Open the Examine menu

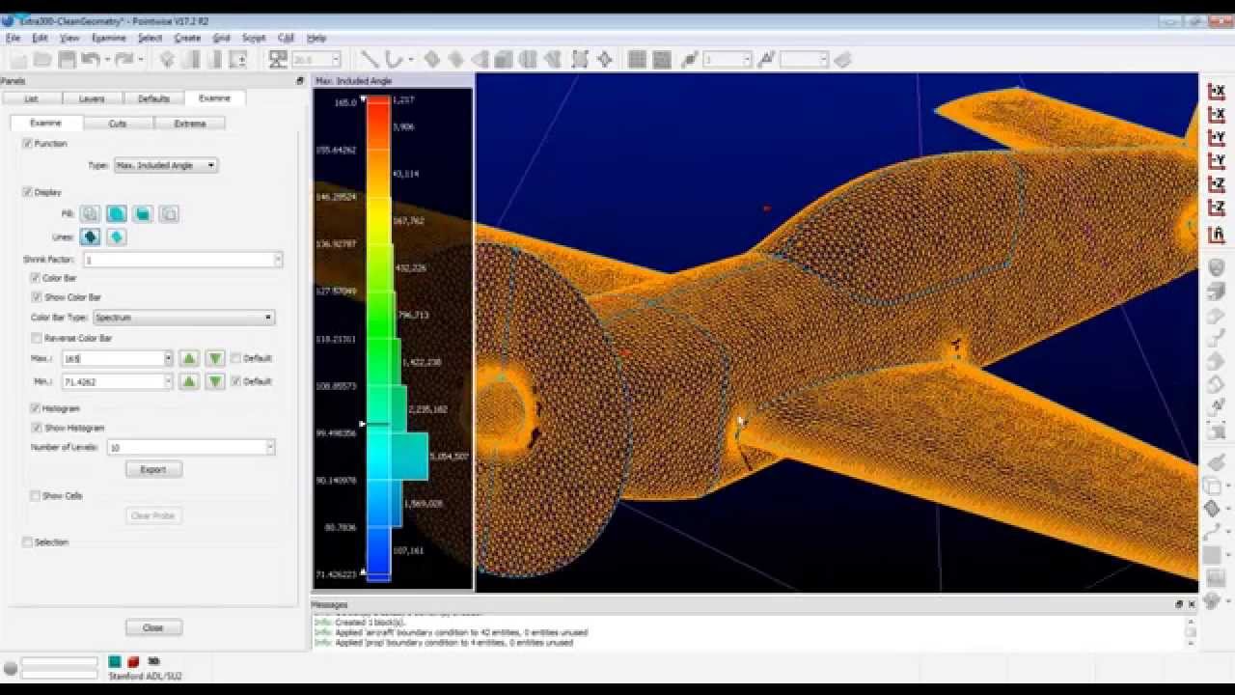[x=108, y=38]
